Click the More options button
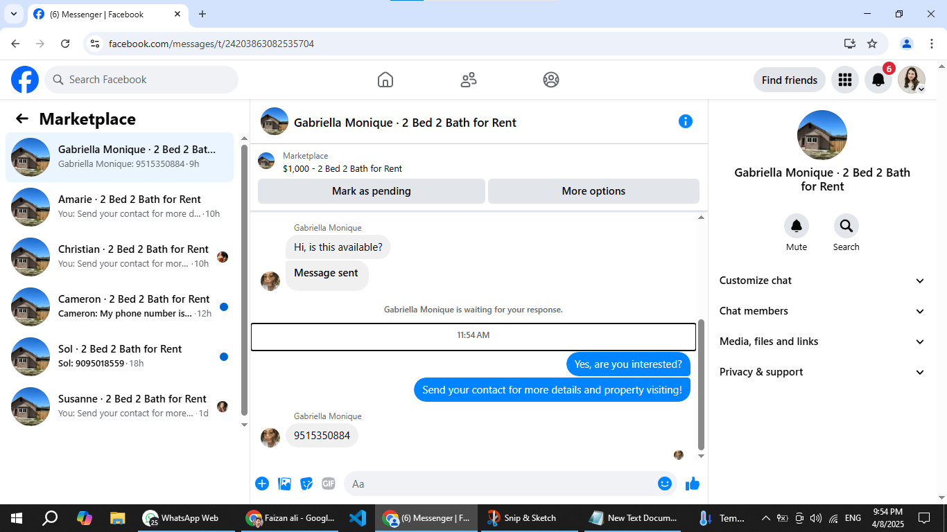The height and width of the screenshot is (532, 947). [593, 191]
